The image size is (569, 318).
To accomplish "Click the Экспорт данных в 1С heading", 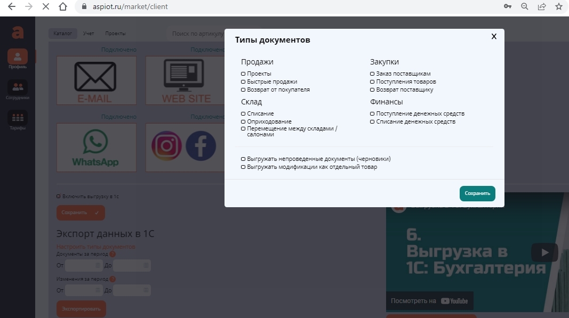I will pyautogui.click(x=105, y=234).
